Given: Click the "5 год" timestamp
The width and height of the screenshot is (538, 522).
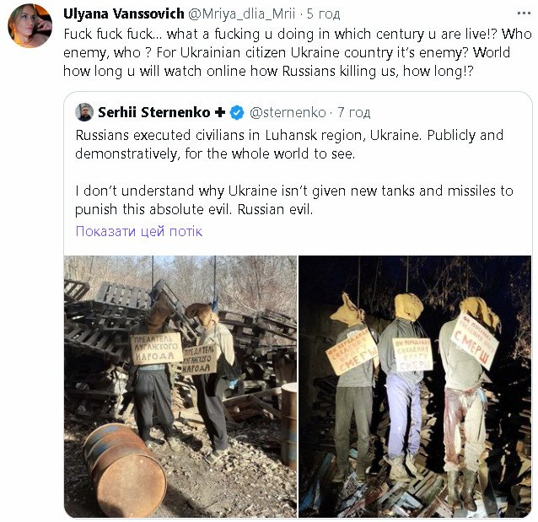Looking at the screenshot, I should 324,13.
